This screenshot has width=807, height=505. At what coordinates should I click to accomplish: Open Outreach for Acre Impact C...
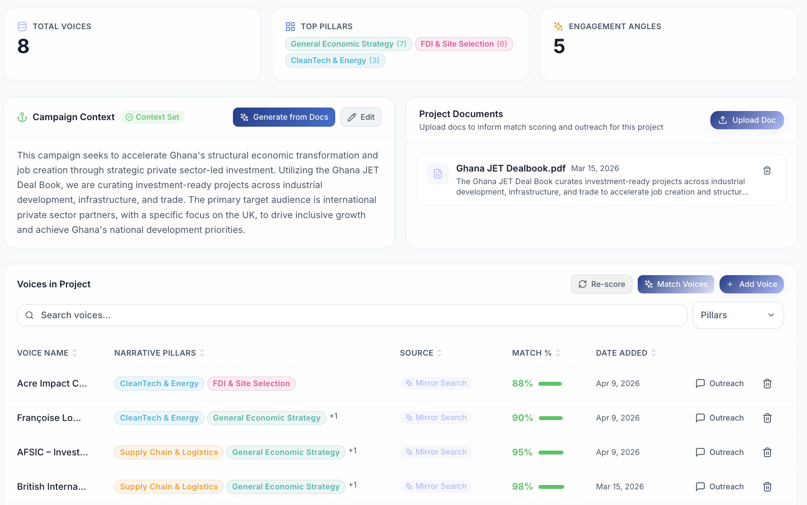tap(720, 384)
